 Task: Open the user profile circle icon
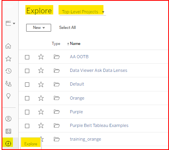[x=8, y=119]
